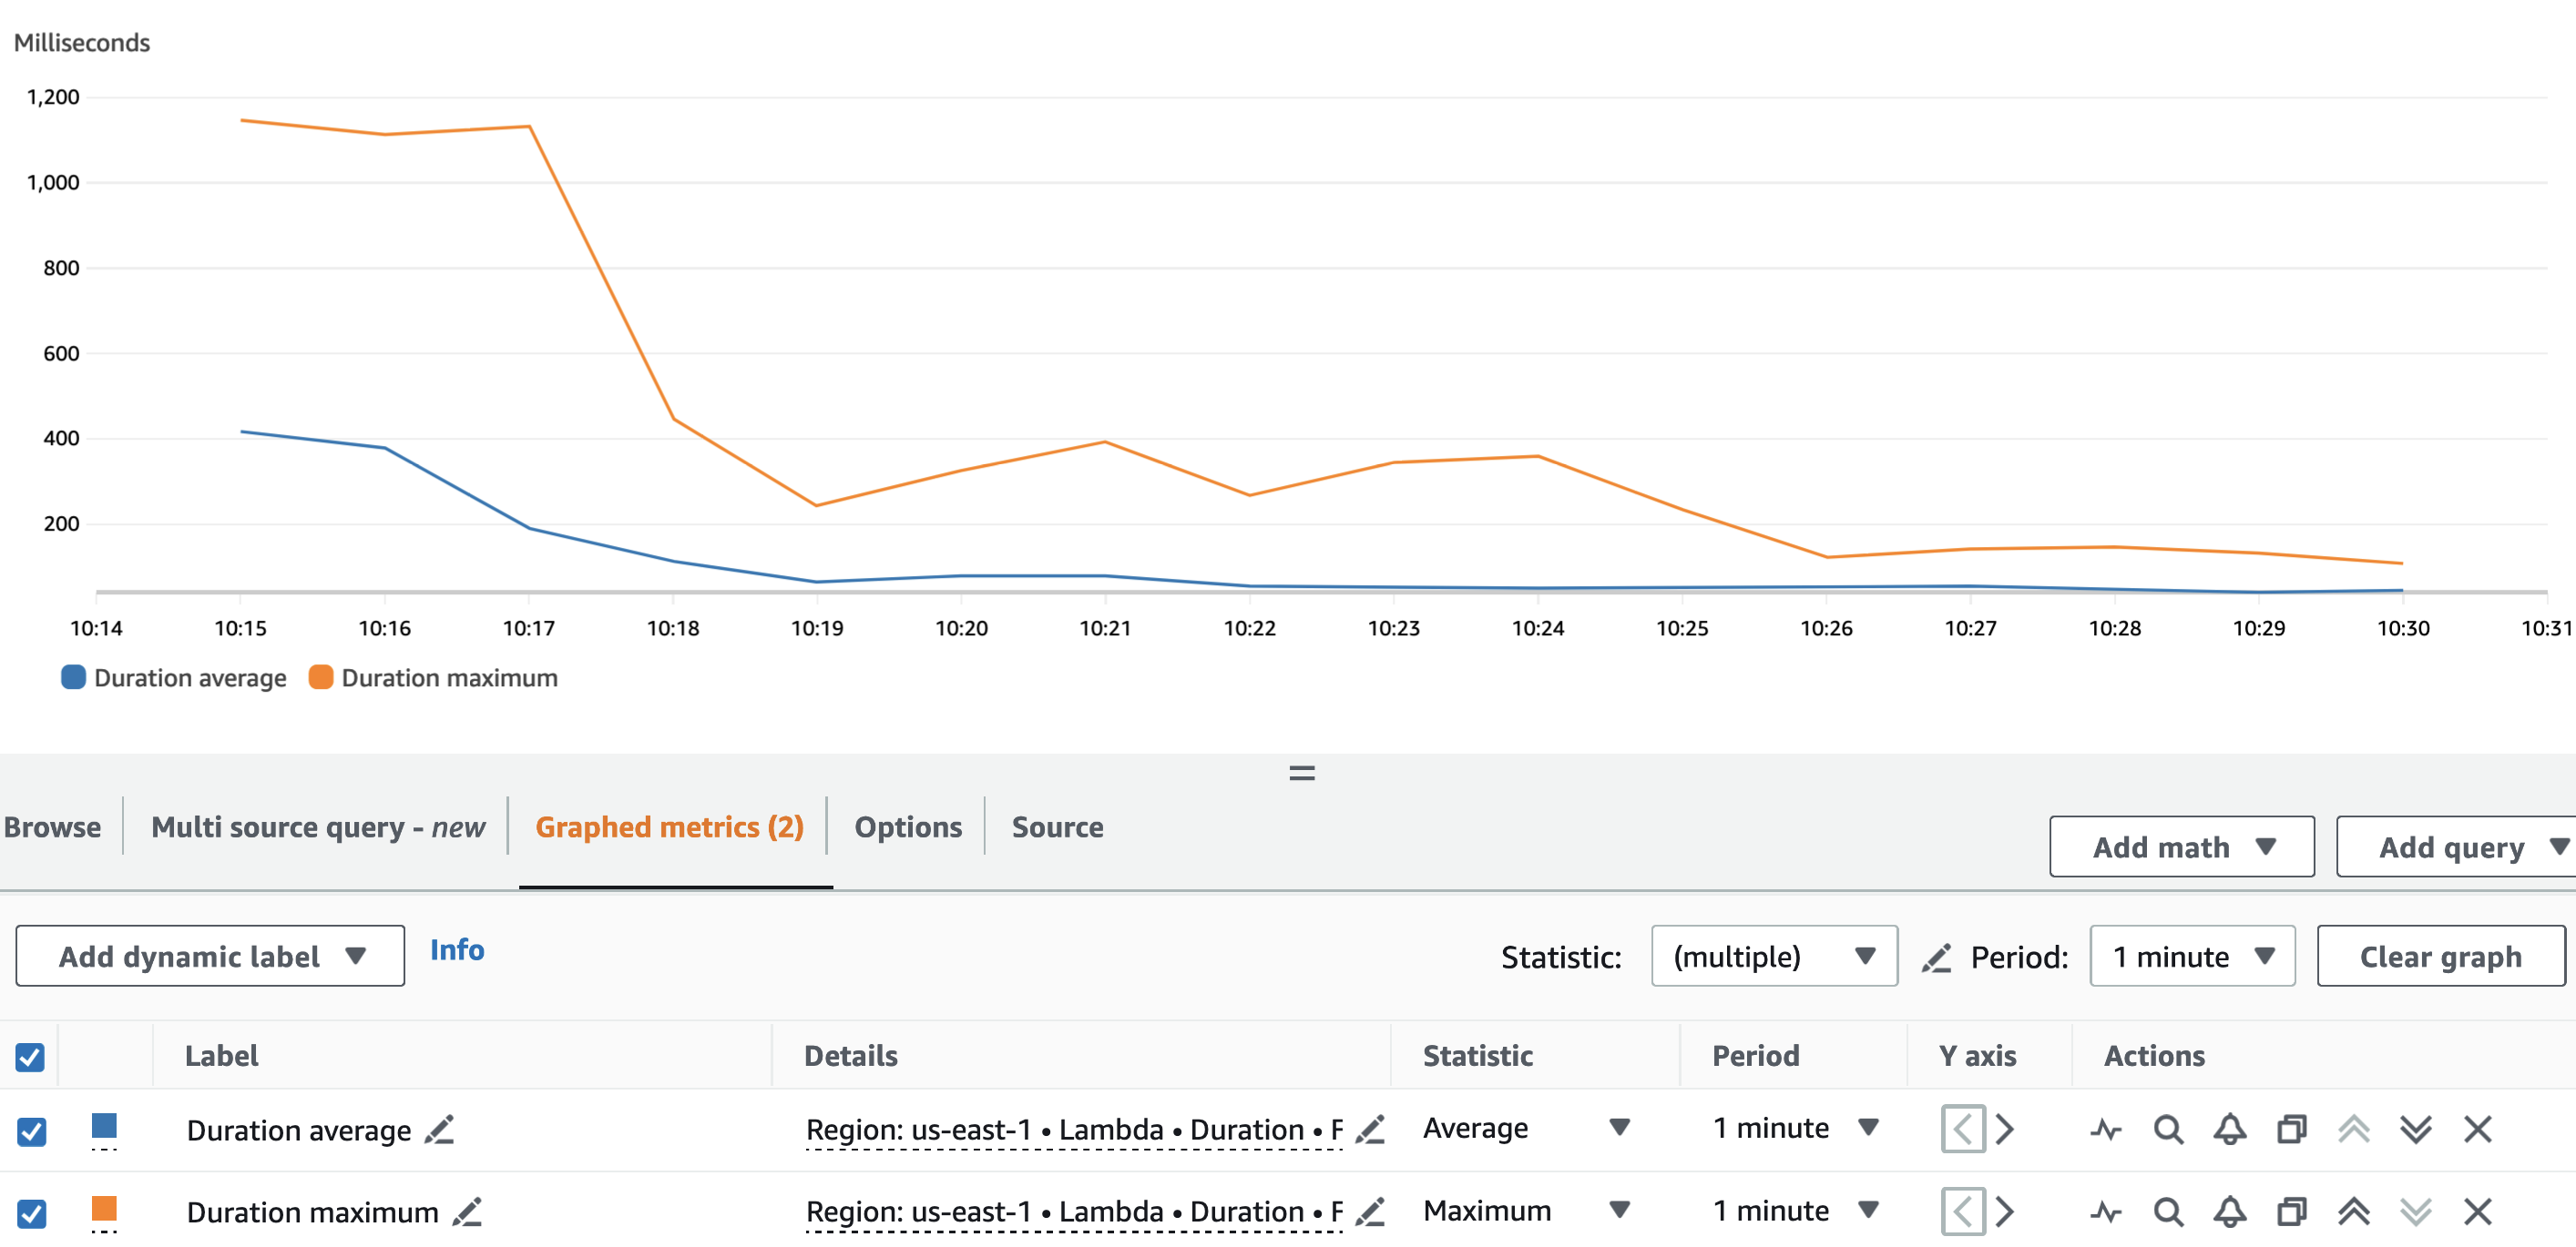
Task: Switch to the Options tab
Action: coord(907,826)
